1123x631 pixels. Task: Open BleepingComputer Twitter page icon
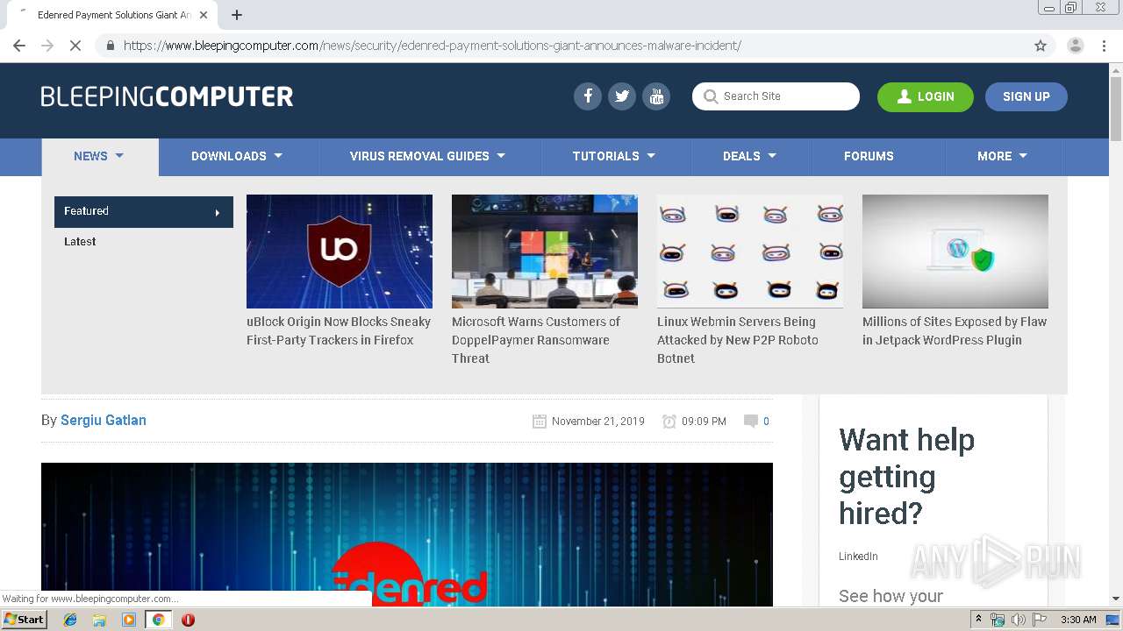coord(622,96)
